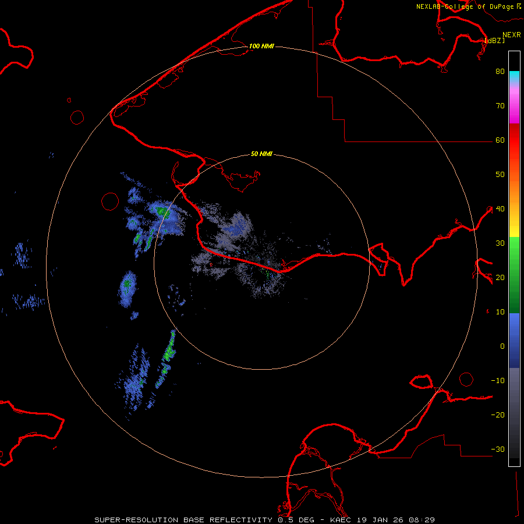Click the 100 NMI range ring label
The height and width of the screenshot is (524, 524).
261,46
